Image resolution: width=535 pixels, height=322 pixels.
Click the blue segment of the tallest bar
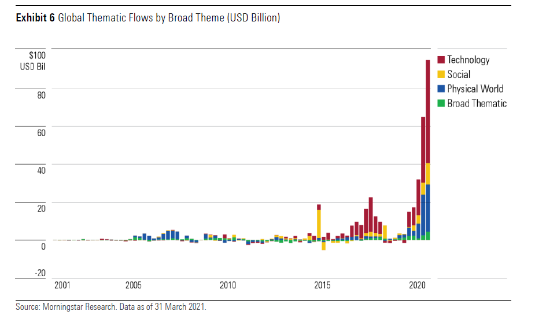pos(427,207)
